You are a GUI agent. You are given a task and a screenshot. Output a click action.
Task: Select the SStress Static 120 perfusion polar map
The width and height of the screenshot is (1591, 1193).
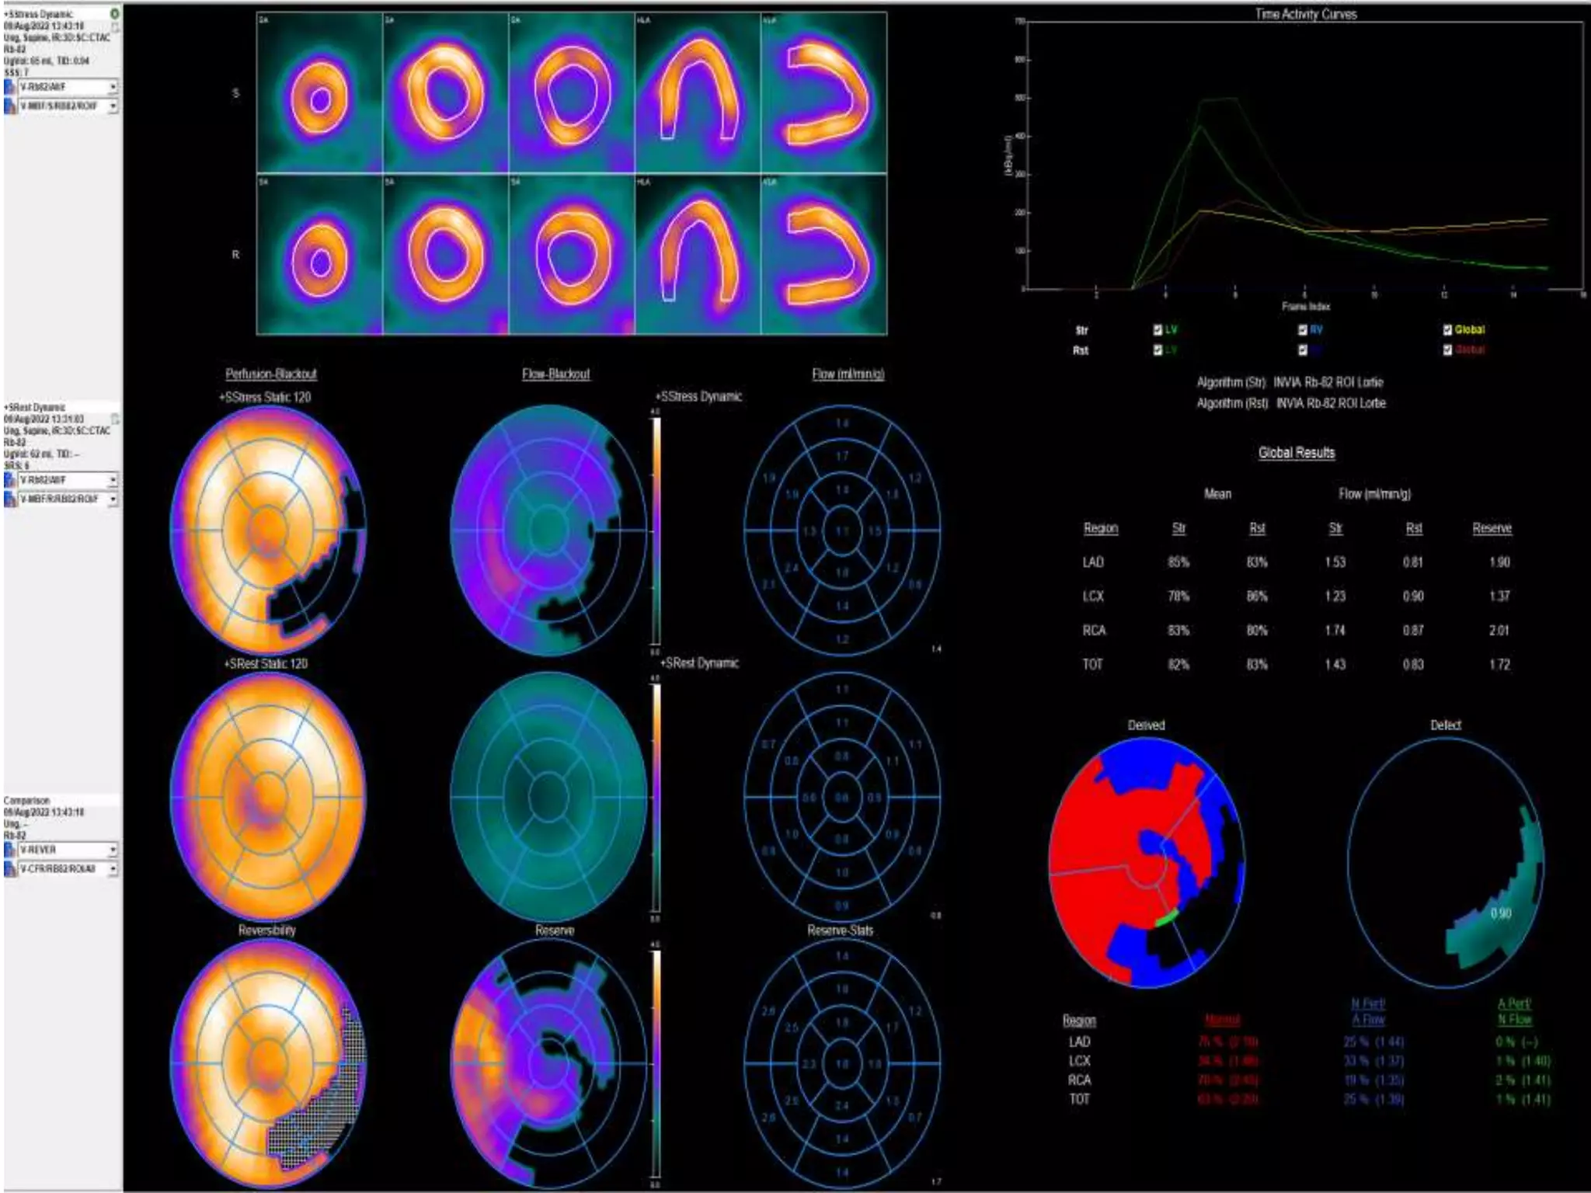coord(268,530)
